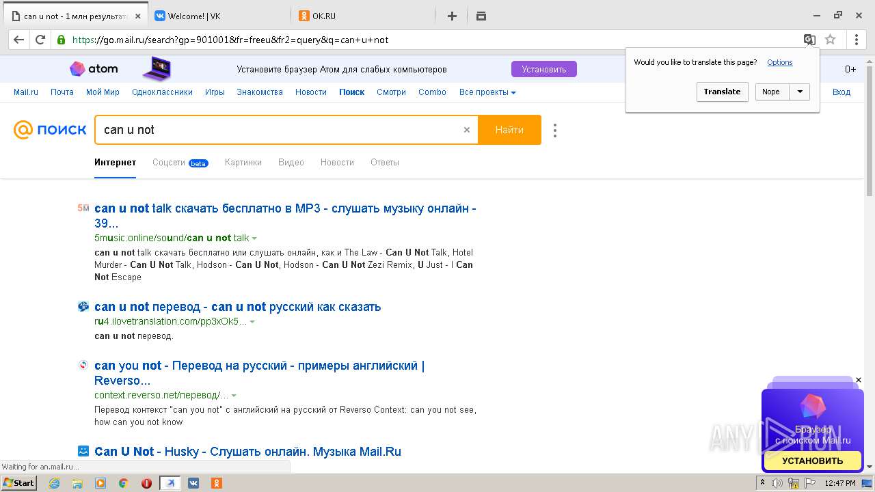875x492 pixels.
Task: Expand the ilovetranslation result URL arrow
Action: tap(252, 322)
